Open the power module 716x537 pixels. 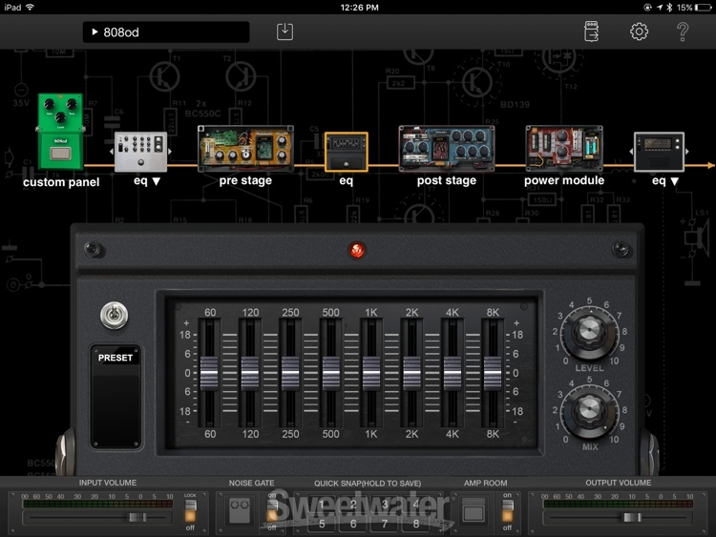564,149
